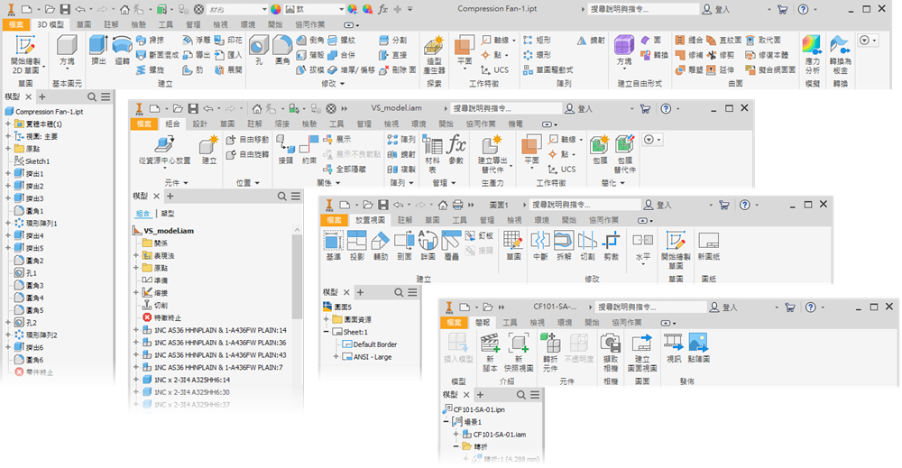Click Tweak Components (轉折元件) icon

point(550,353)
